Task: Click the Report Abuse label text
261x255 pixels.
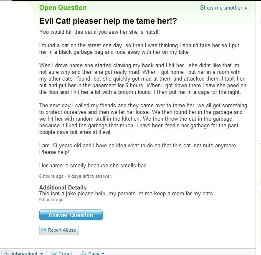Action: pyautogui.click(x=62, y=230)
